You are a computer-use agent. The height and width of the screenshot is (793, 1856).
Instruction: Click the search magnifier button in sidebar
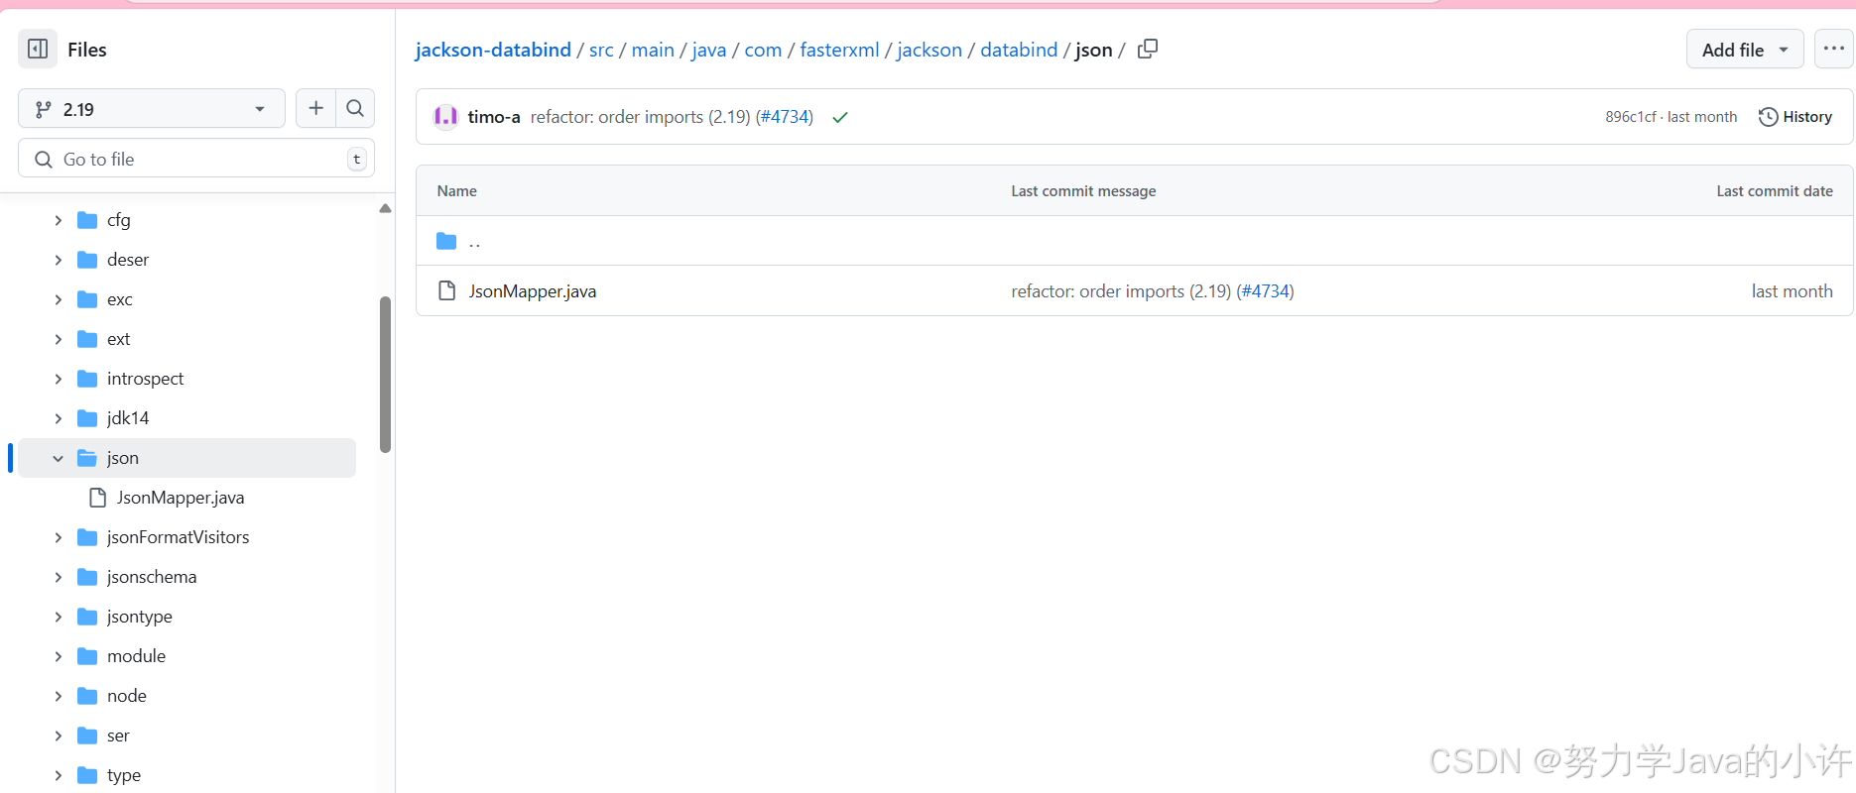pyautogui.click(x=355, y=109)
